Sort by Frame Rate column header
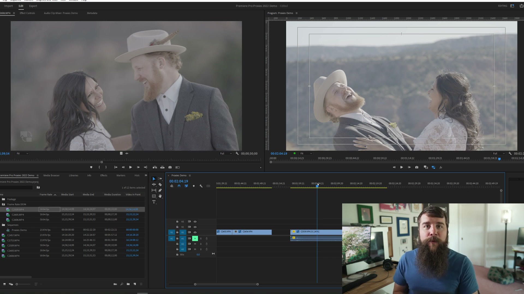Screen dimensions: 524x294 click(x=46, y=195)
